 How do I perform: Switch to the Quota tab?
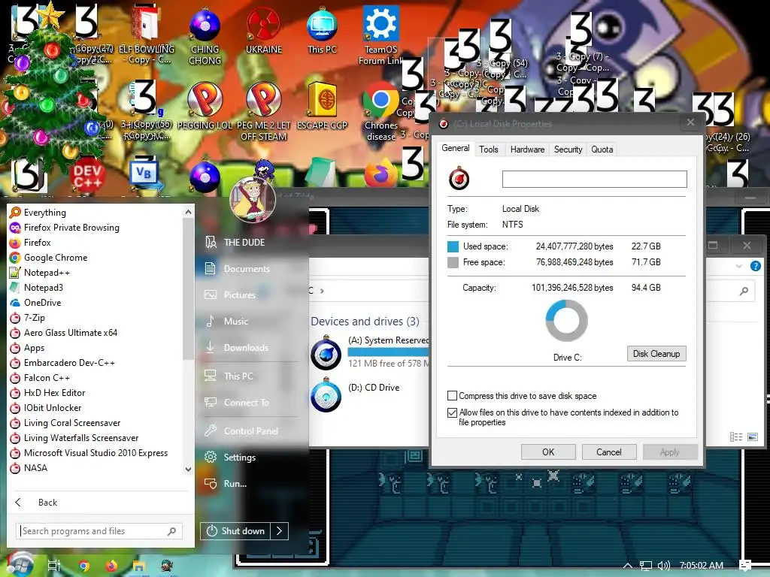tap(602, 150)
